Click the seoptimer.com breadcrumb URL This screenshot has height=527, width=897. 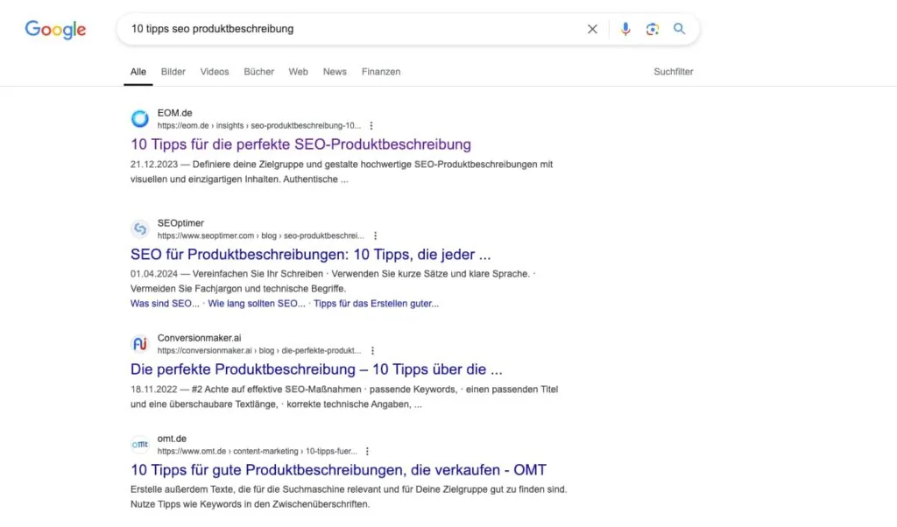(x=261, y=235)
